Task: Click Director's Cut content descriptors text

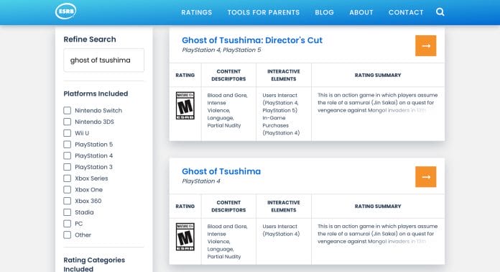Action: pyautogui.click(x=227, y=110)
